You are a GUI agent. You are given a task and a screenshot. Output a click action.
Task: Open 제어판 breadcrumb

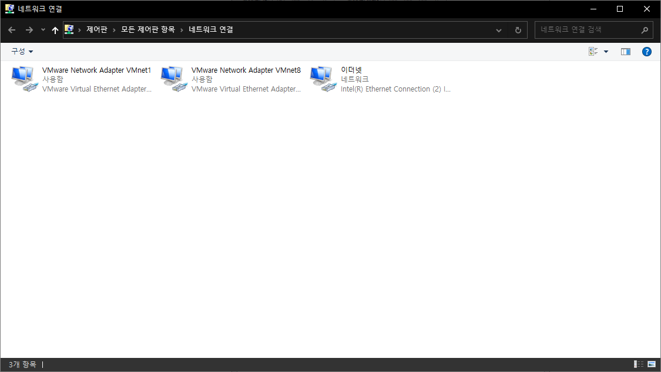pyautogui.click(x=96, y=29)
